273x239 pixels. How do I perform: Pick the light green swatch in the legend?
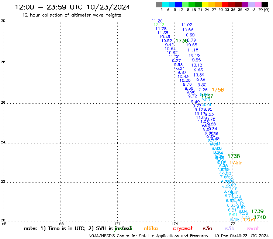[x=185, y=4]
